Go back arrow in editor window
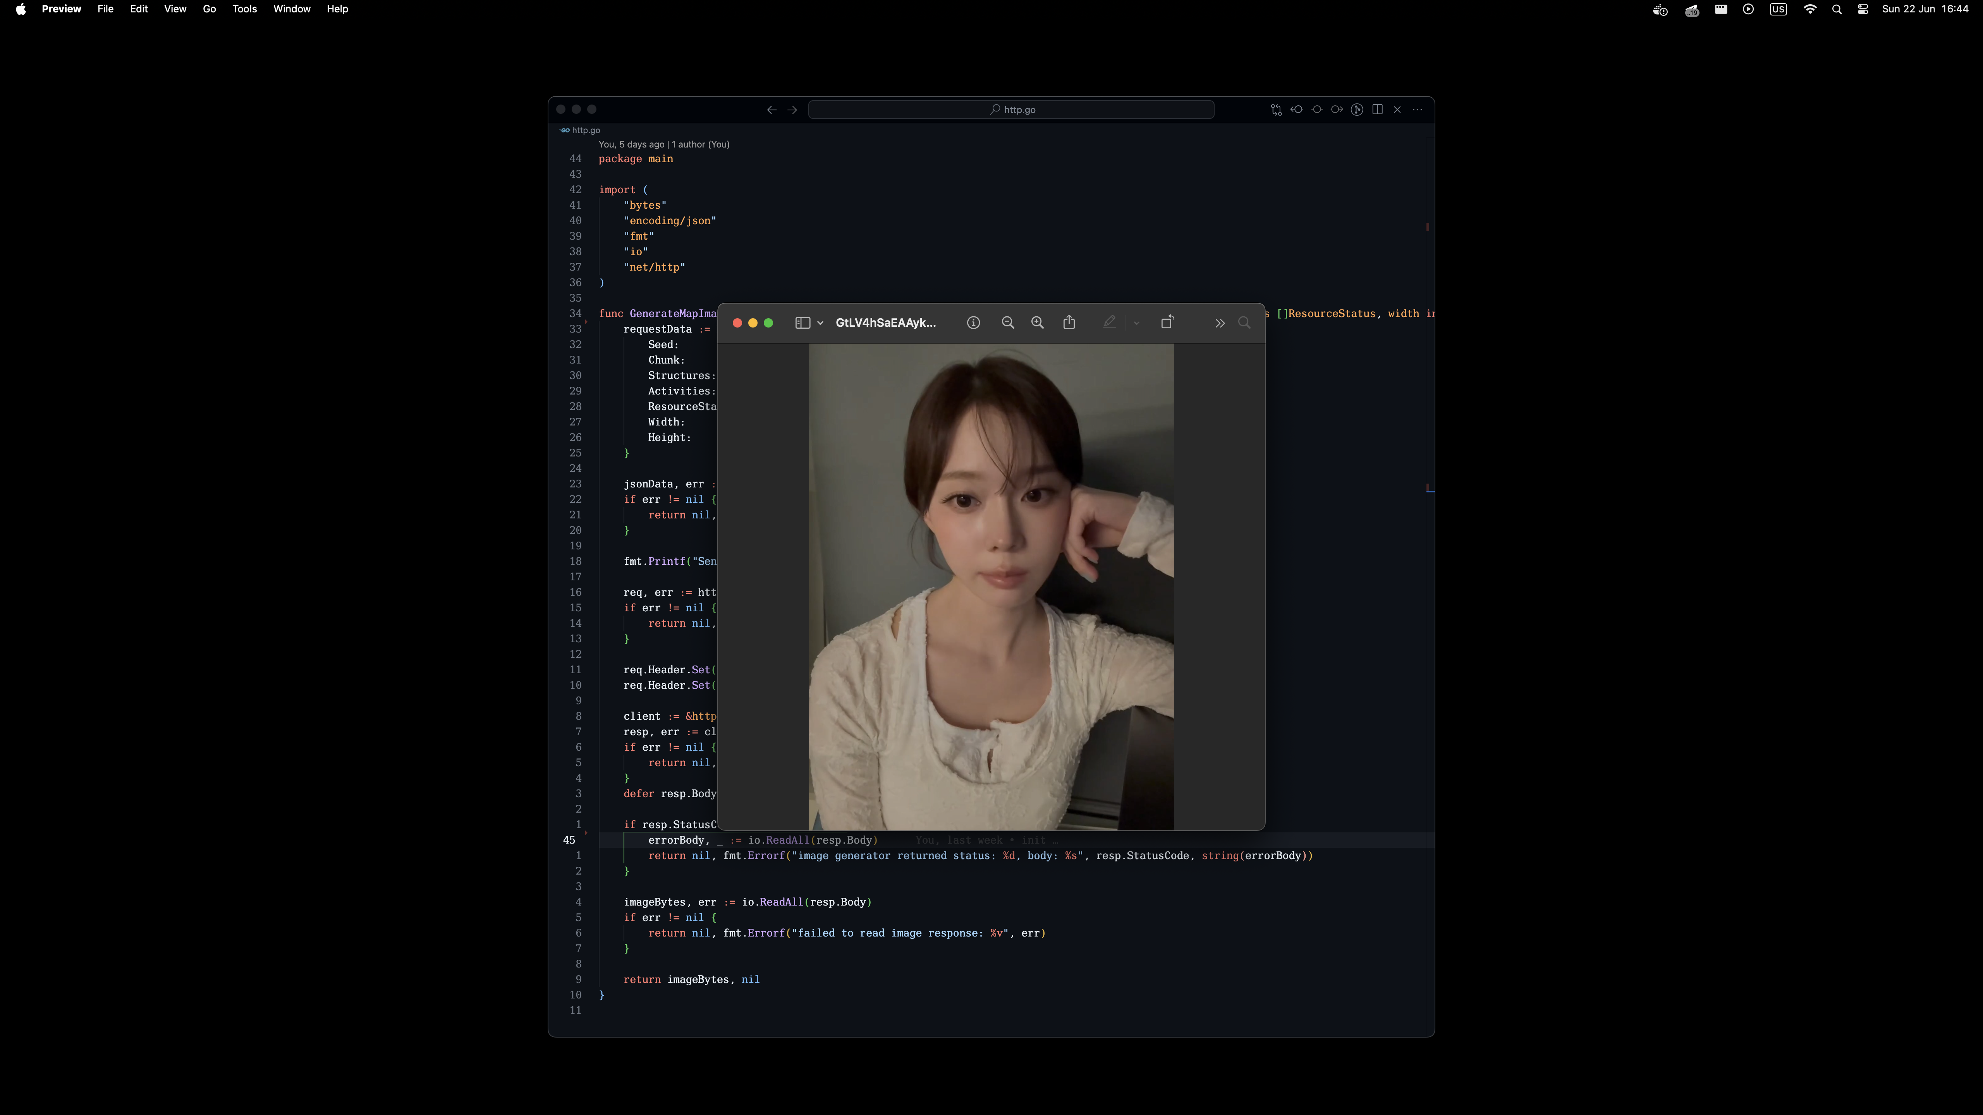1983x1115 pixels. pyautogui.click(x=772, y=110)
